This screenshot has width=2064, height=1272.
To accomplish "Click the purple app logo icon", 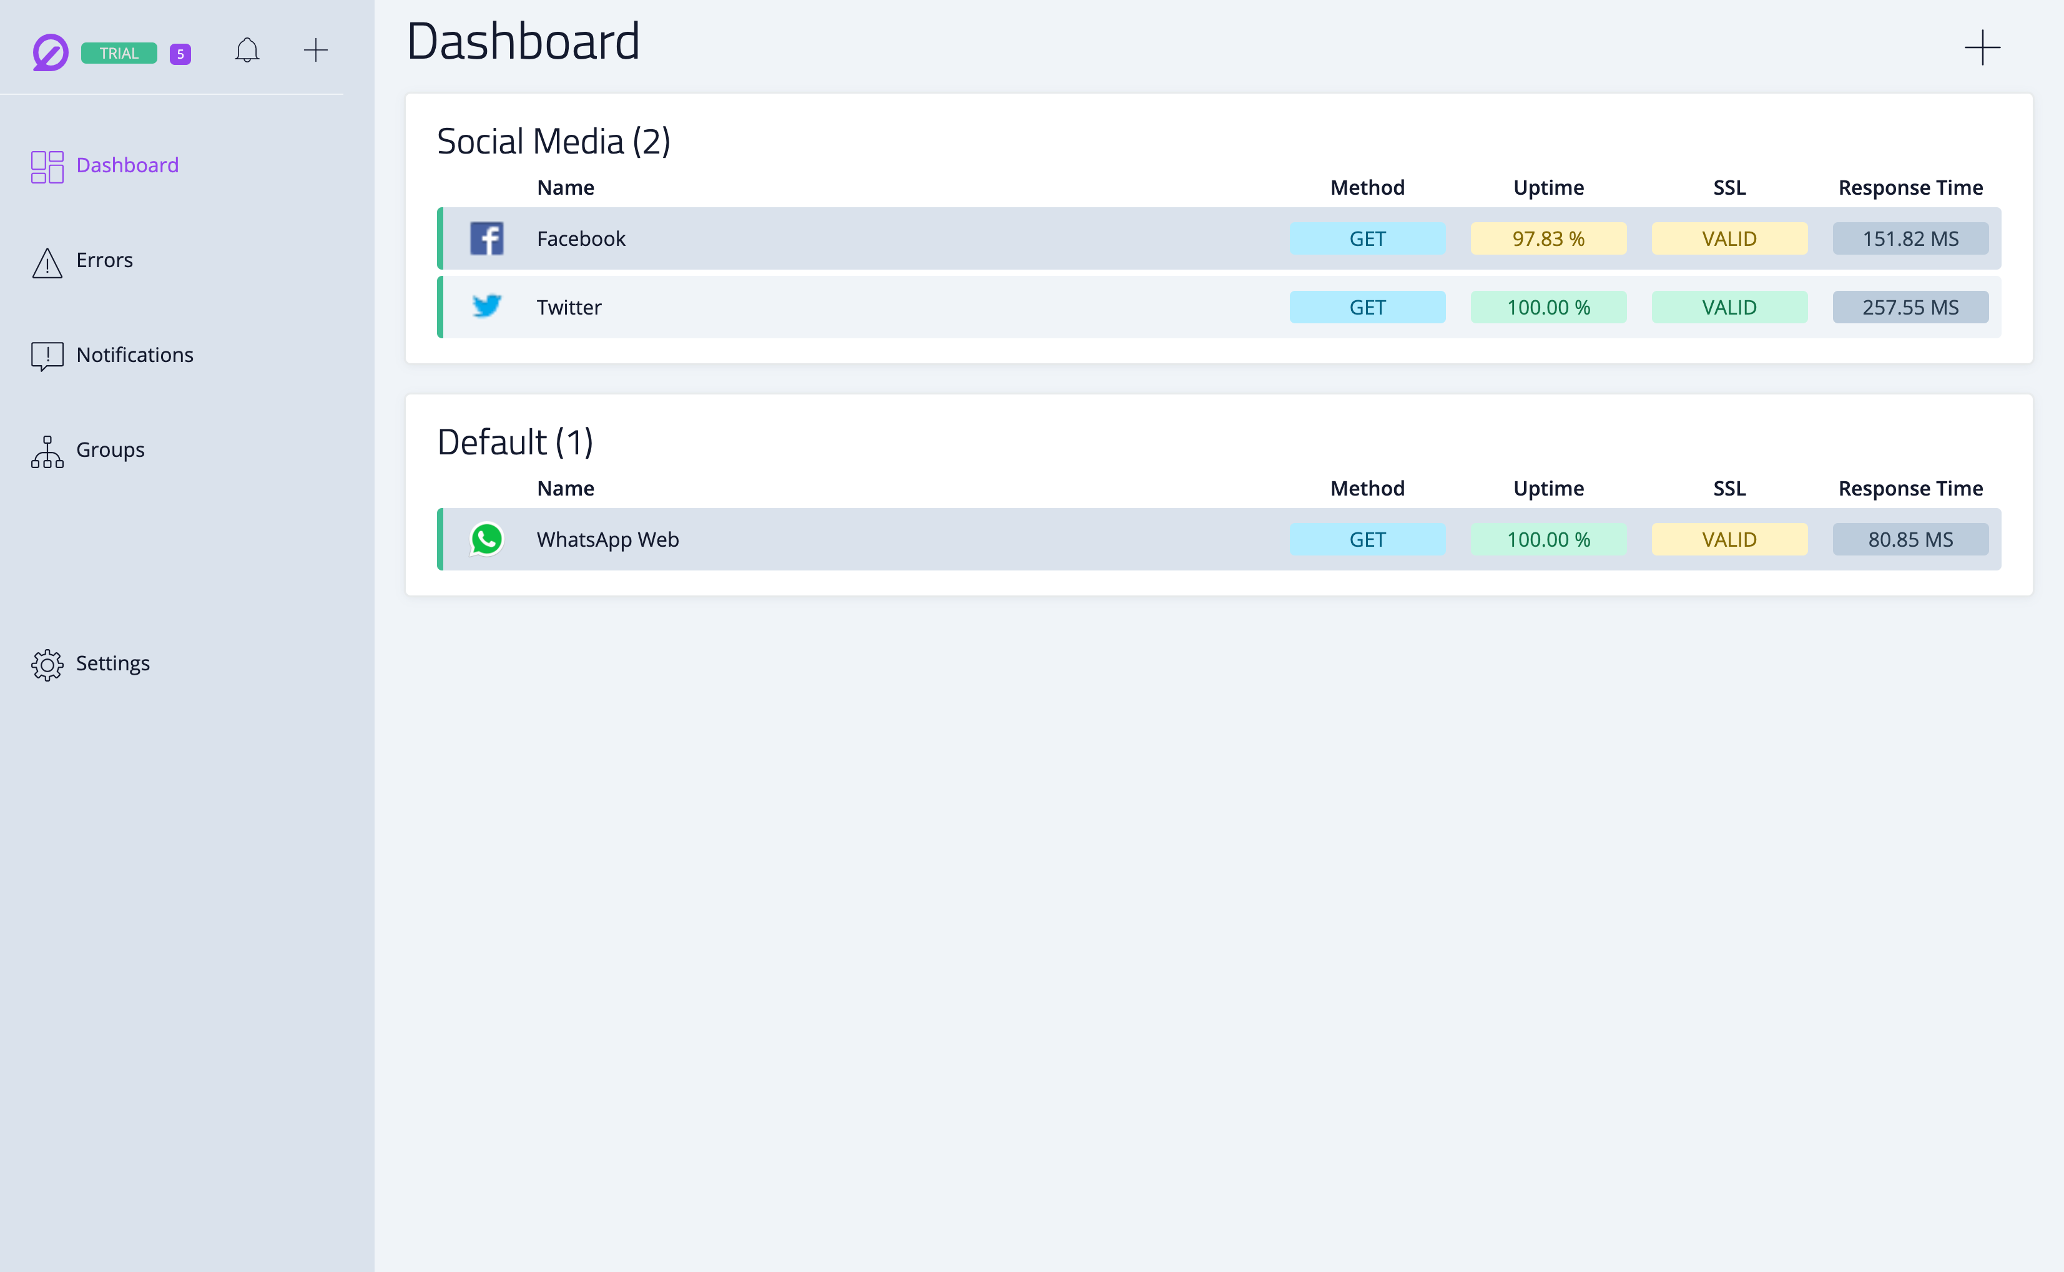I will point(50,53).
